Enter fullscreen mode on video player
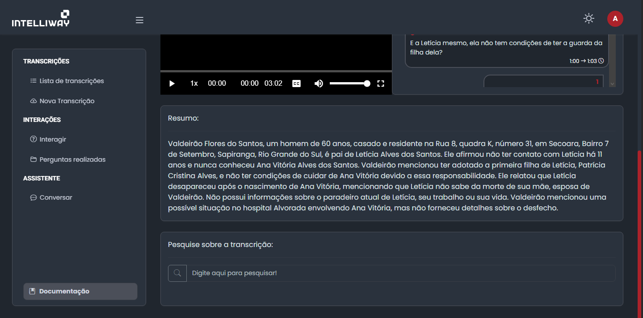The image size is (643, 318). pos(381,84)
